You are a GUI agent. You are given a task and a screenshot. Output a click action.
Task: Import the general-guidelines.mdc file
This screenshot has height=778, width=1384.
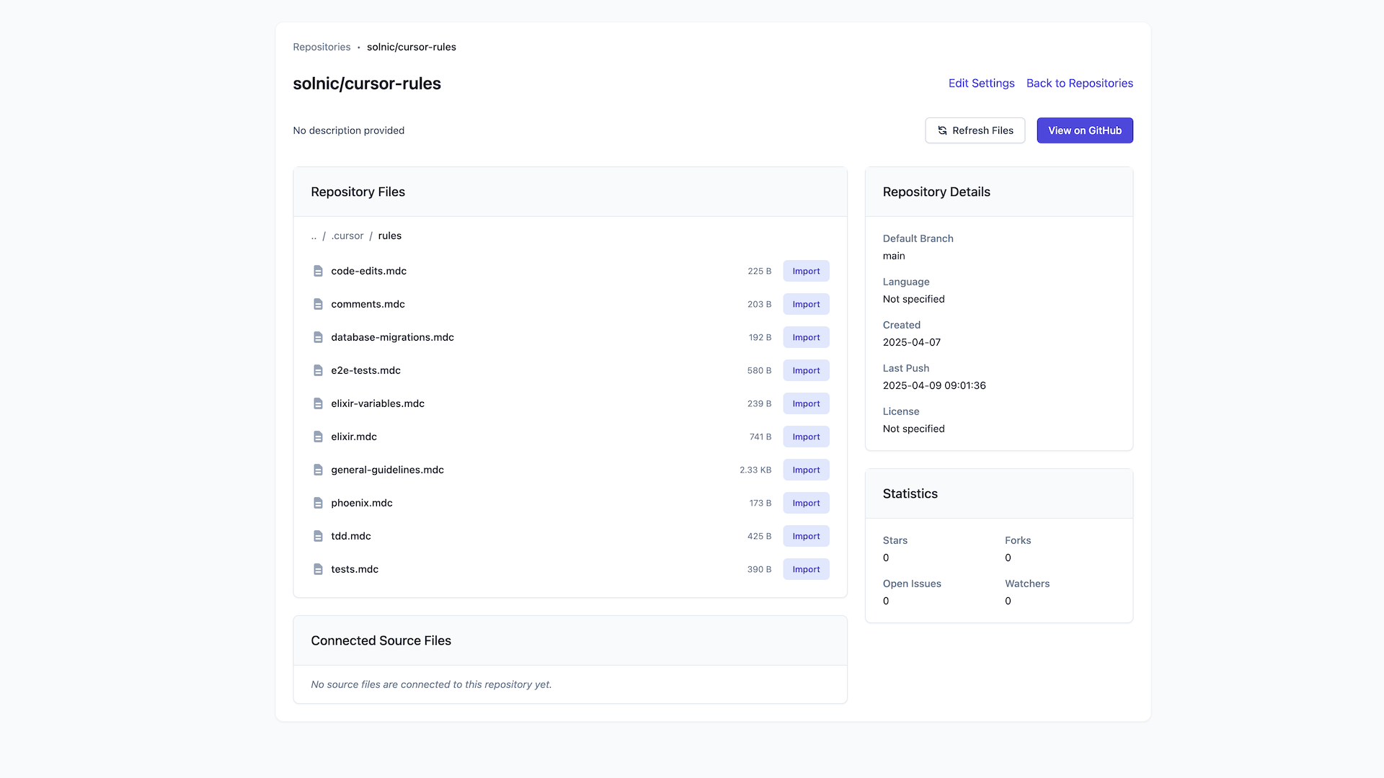coord(805,470)
